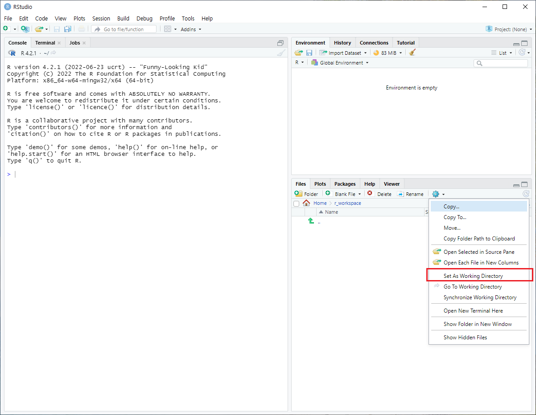The image size is (536, 415).
Task: Click the new Folder button in Files
Action: (x=306, y=194)
